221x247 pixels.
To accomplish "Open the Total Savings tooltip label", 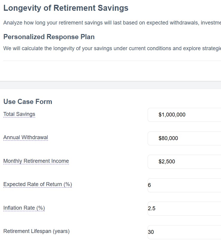I will [x=19, y=114].
